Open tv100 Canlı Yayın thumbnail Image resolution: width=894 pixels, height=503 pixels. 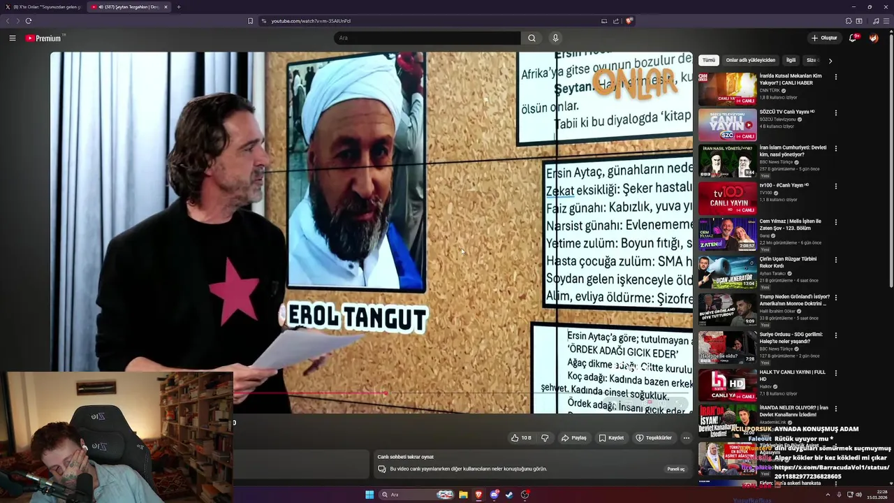point(727,198)
